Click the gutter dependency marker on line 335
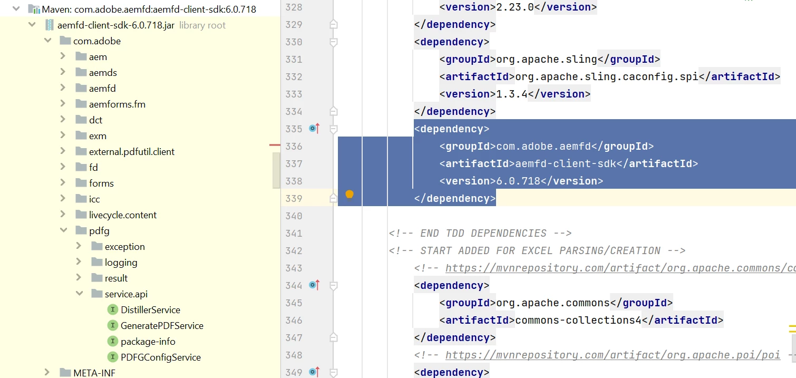The width and height of the screenshot is (796, 378). [x=315, y=128]
